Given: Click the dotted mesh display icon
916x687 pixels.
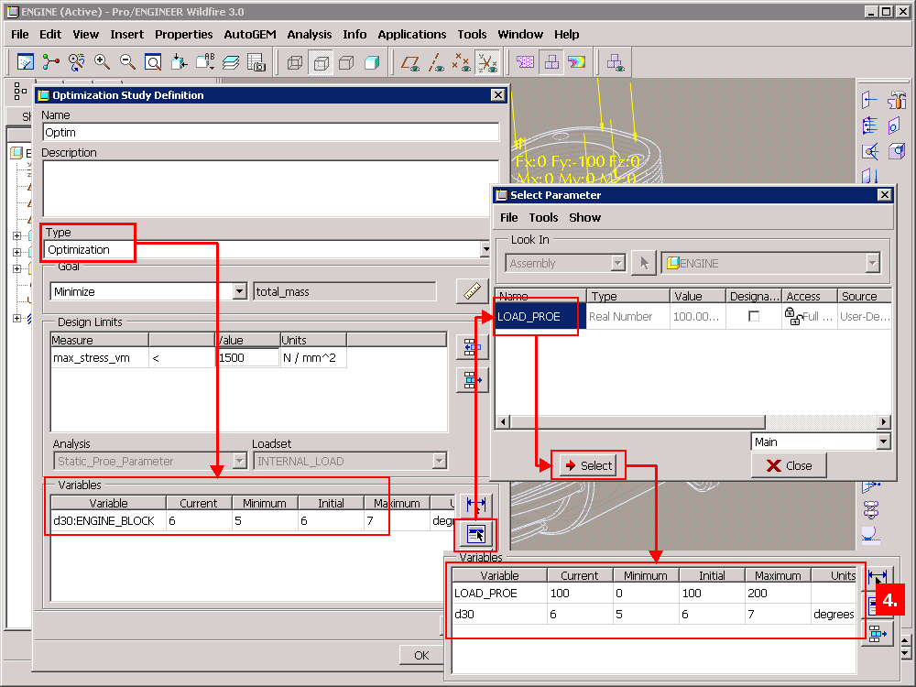Looking at the screenshot, I should 525,62.
